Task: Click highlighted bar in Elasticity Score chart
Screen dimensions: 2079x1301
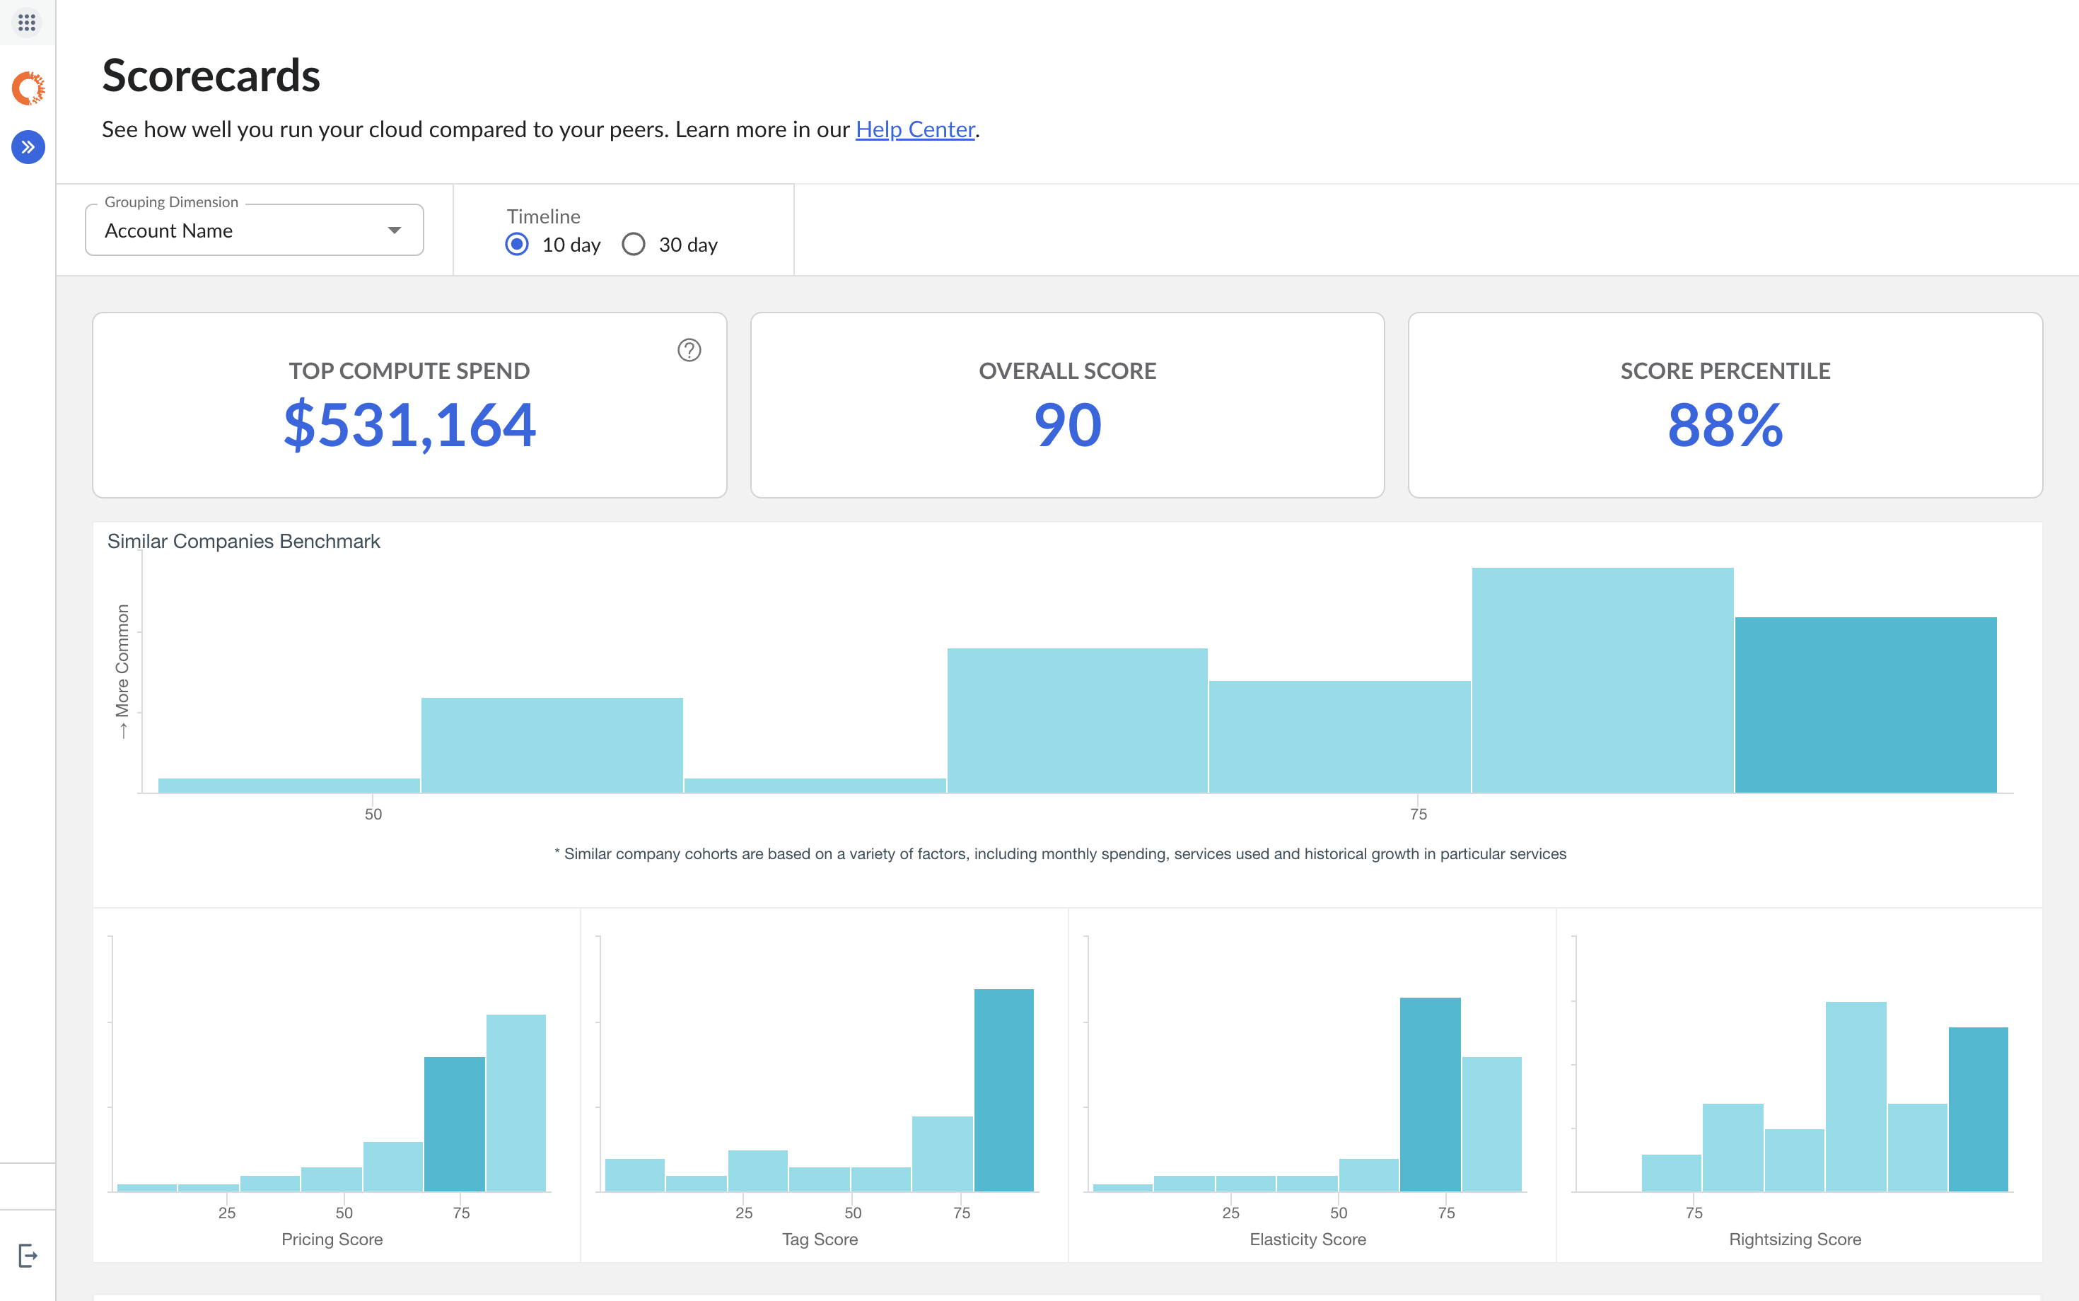Action: pyautogui.click(x=1429, y=1094)
